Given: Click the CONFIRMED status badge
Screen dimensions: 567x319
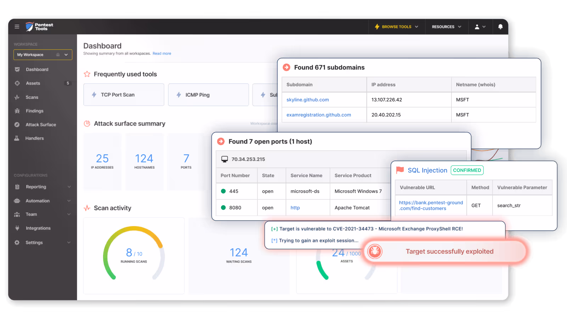Looking at the screenshot, I should (467, 170).
